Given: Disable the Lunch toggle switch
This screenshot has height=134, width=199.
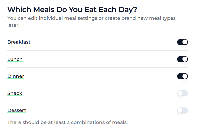Looking at the screenshot, I should coord(182,59).
